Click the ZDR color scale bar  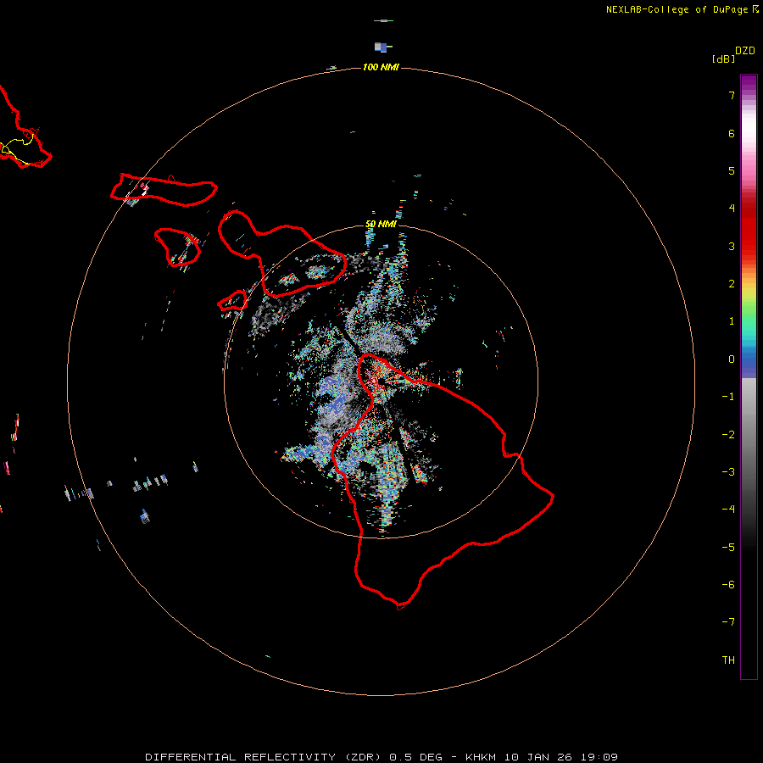tap(749, 376)
